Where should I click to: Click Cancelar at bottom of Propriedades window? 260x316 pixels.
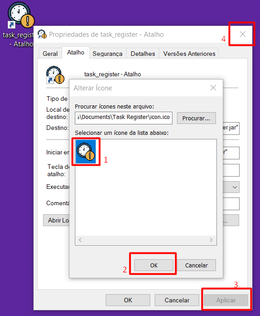(177, 300)
